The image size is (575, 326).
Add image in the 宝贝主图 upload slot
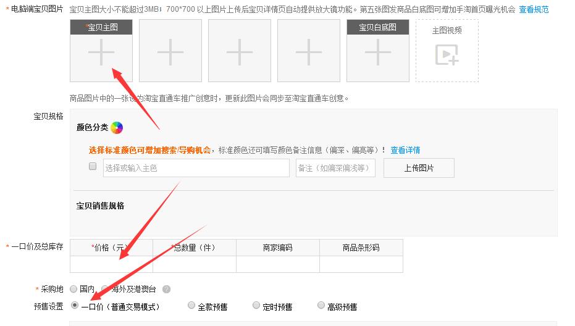[x=101, y=51]
